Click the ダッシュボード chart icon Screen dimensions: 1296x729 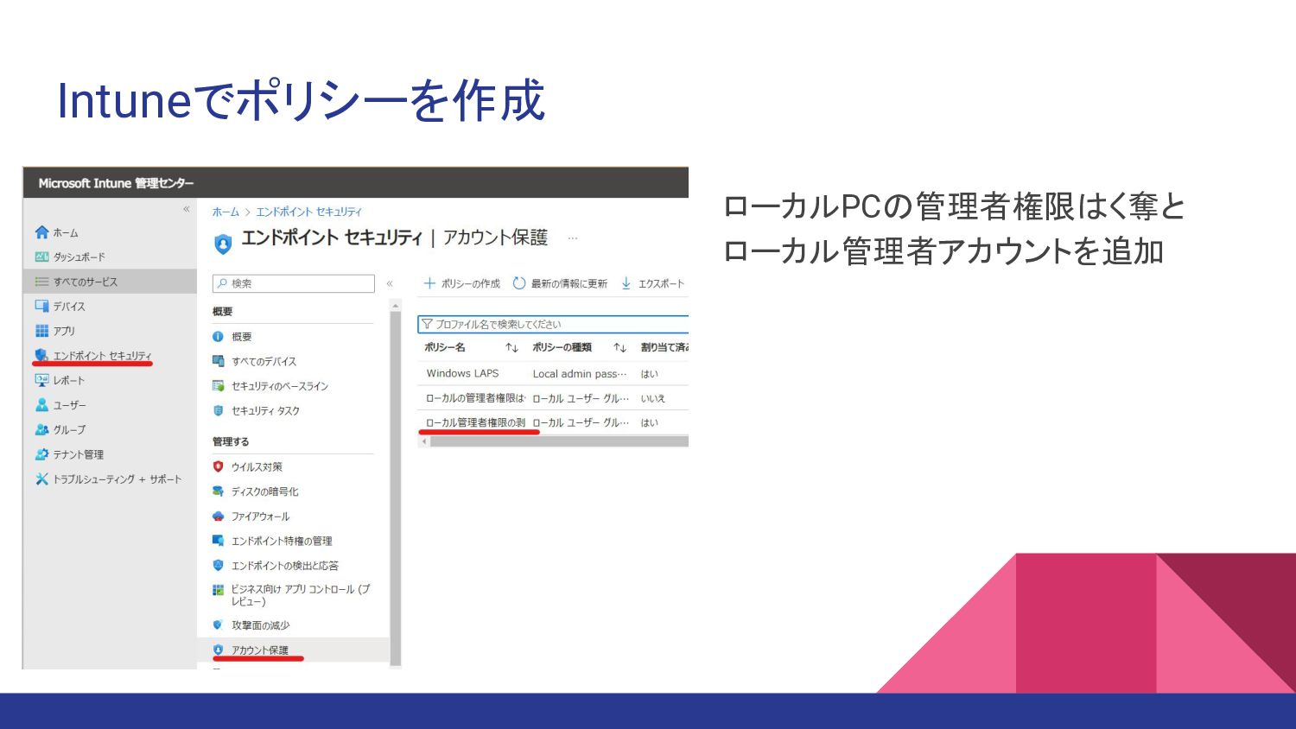(x=41, y=257)
